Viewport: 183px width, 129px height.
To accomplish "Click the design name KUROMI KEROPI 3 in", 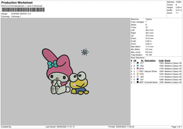I will pyautogui.click(x=21, y=14).
